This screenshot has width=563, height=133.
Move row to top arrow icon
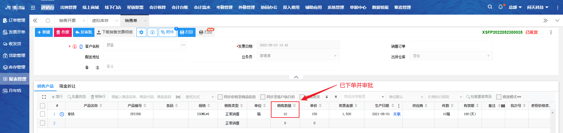(x=327, y=97)
